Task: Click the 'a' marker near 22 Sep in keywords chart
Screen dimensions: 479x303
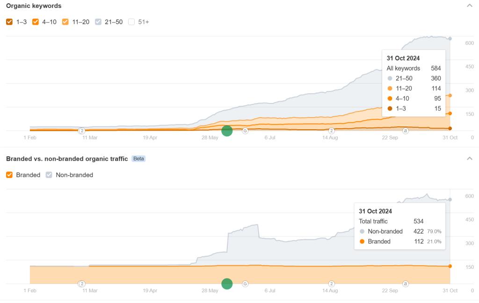Action: point(406,131)
